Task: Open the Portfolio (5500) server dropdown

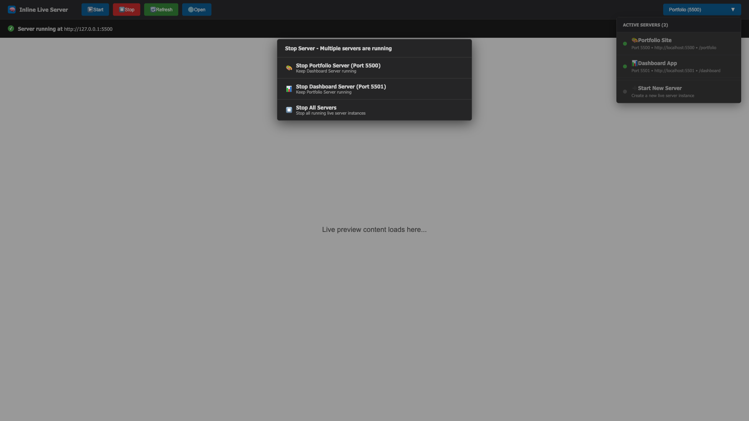Action: click(694, 10)
